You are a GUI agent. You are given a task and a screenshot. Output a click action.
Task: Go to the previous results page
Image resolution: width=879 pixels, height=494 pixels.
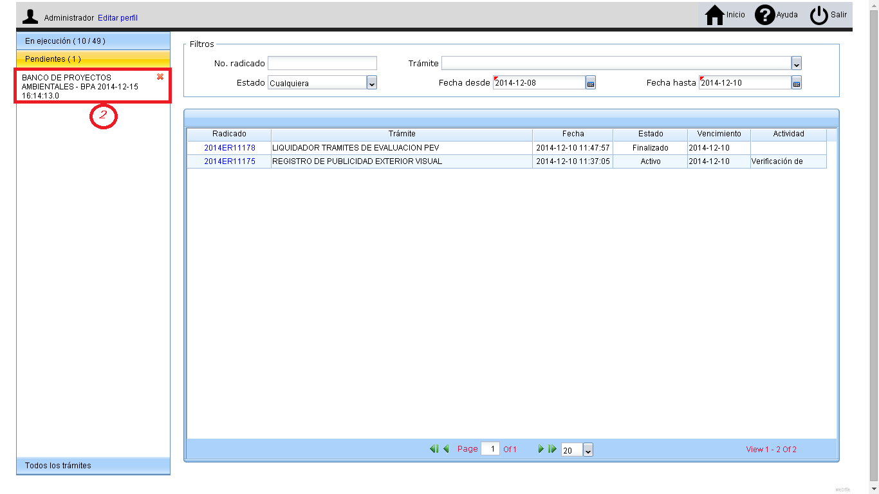(x=446, y=449)
